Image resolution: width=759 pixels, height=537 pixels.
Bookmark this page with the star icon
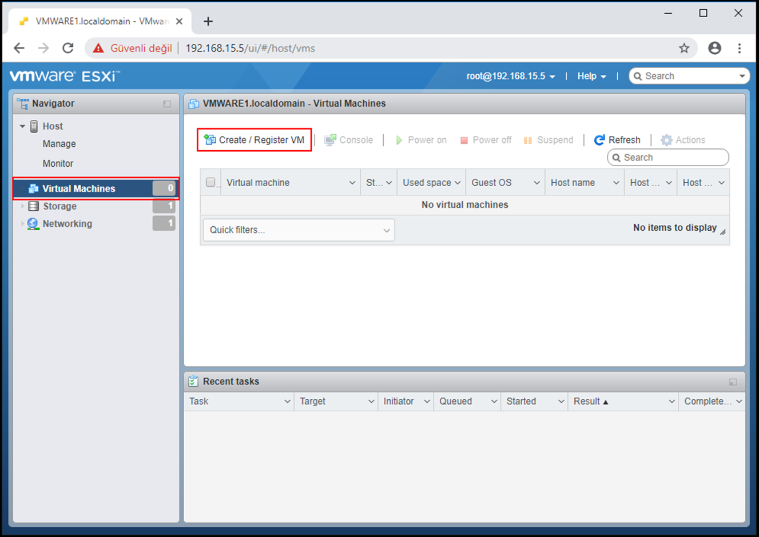click(x=684, y=48)
